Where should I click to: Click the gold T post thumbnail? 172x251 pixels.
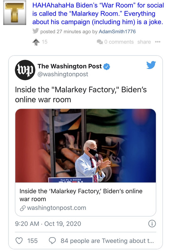click(15, 13)
